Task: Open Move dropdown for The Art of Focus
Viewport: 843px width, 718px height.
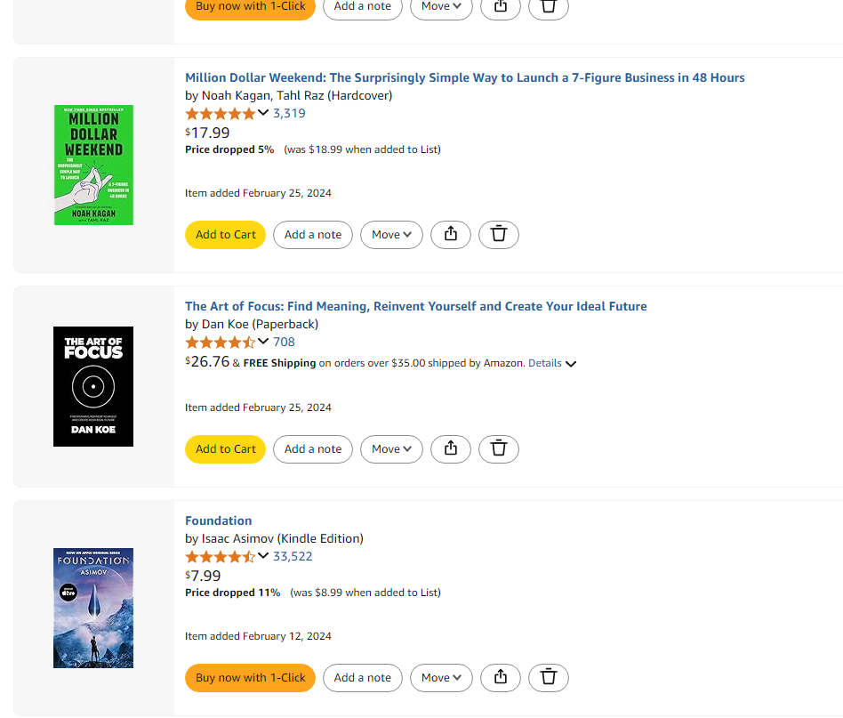Action: click(x=391, y=449)
